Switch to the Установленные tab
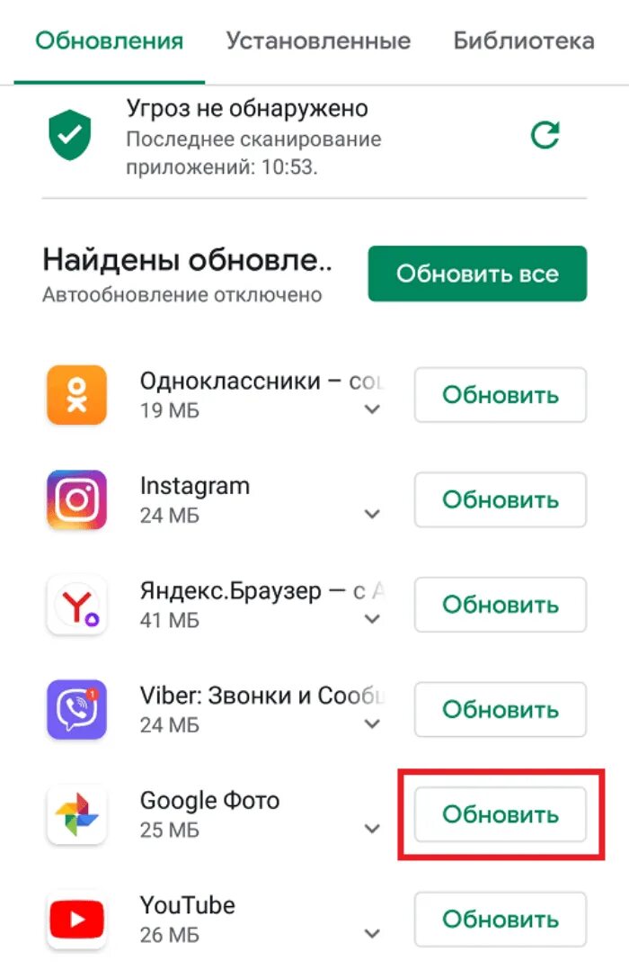Screen dimensions: 629x979 click(318, 40)
